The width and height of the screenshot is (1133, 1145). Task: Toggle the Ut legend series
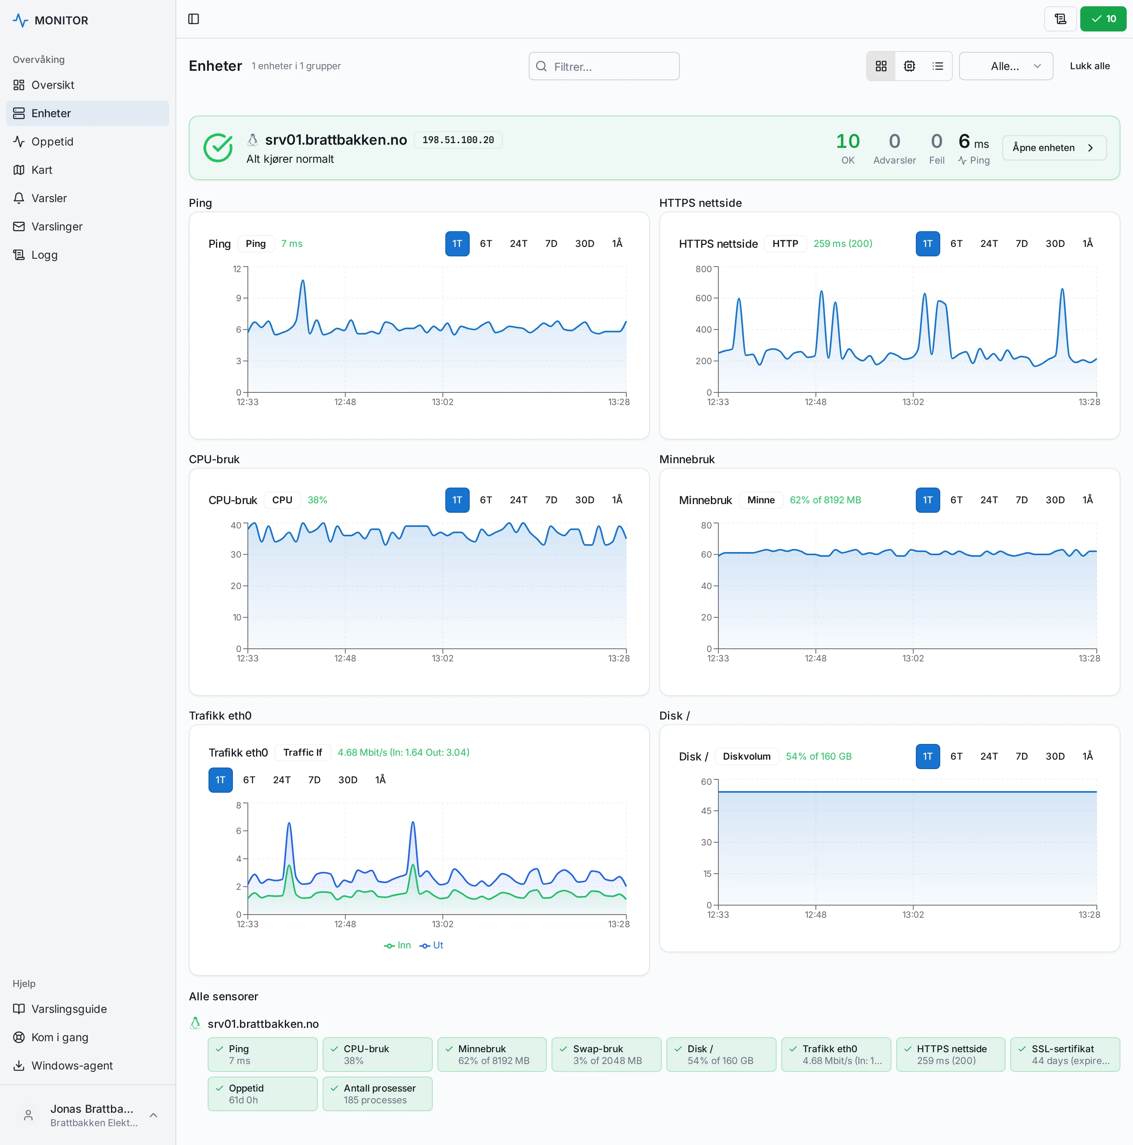(x=432, y=945)
